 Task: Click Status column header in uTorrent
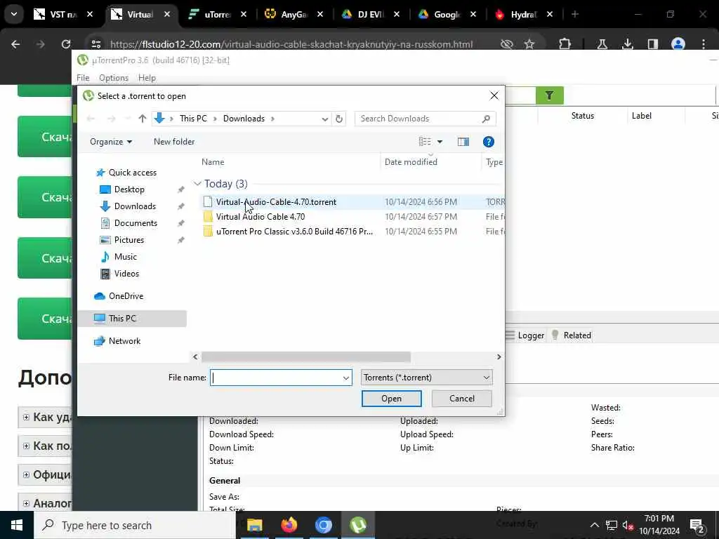tap(582, 116)
